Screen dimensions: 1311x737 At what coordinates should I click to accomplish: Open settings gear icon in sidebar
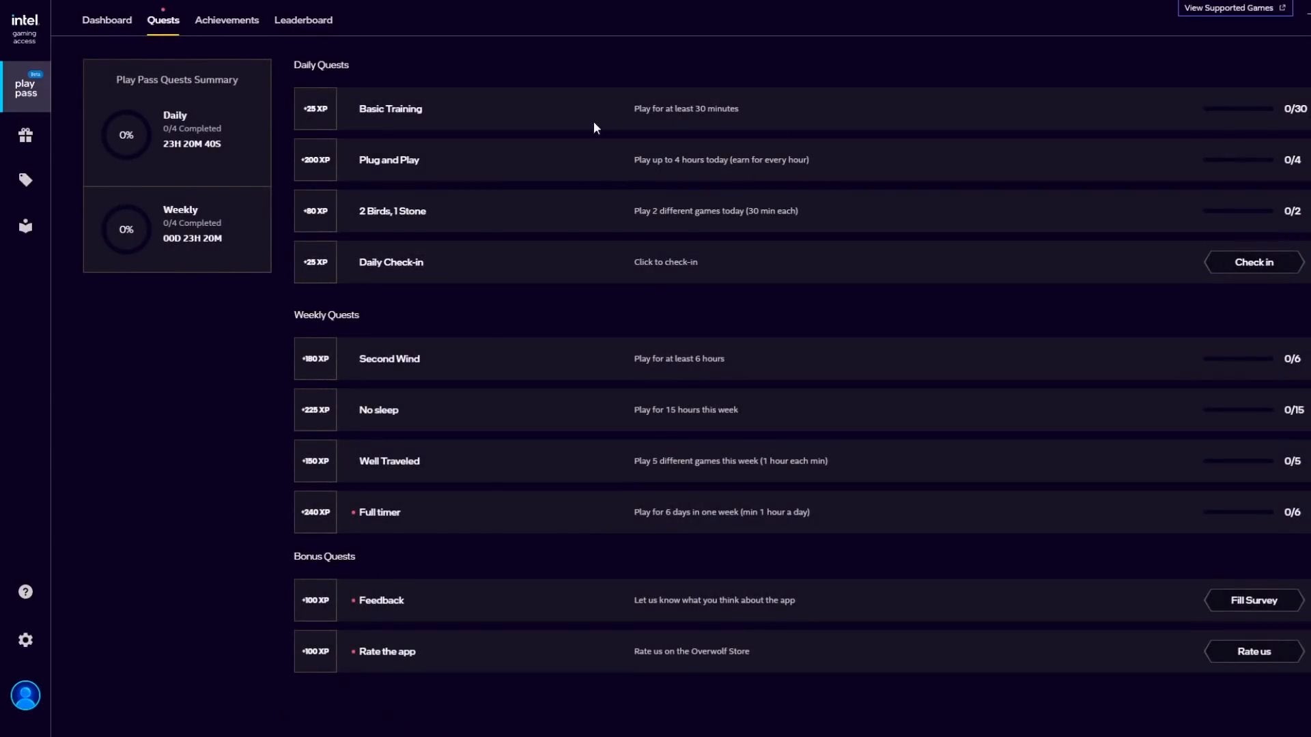(x=25, y=640)
